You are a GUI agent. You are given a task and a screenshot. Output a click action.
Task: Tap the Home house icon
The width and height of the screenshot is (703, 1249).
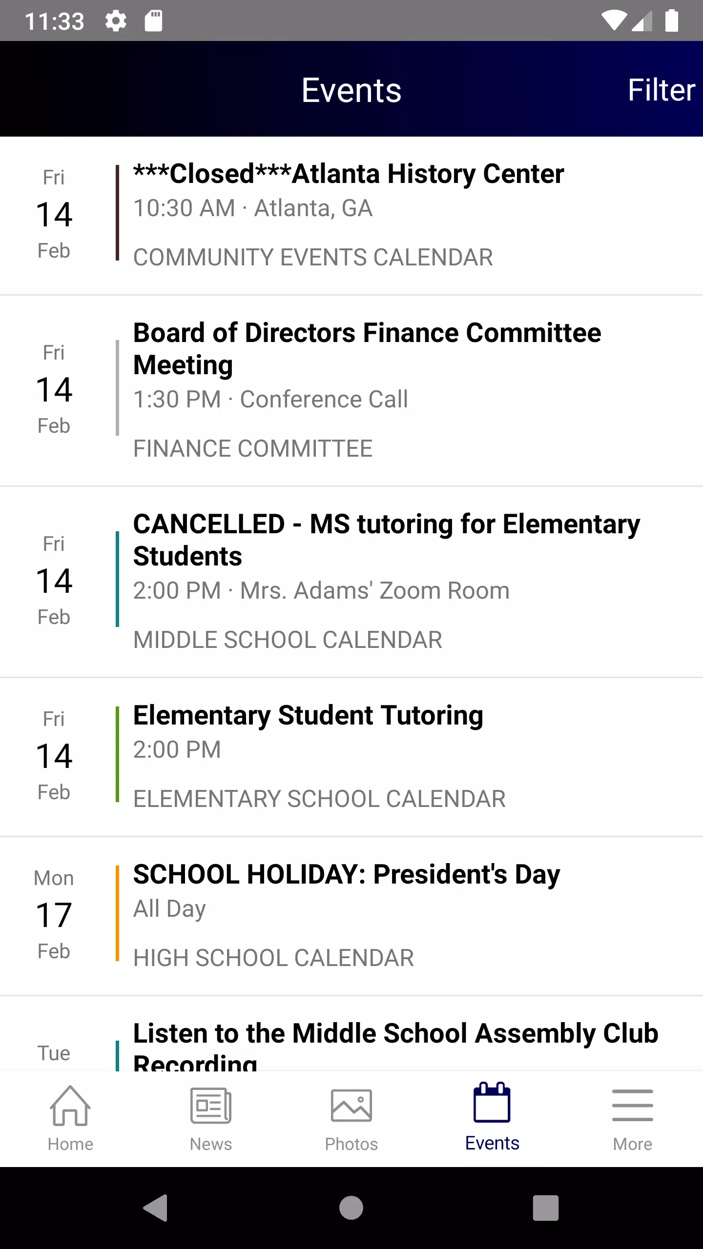(70, 1106)
